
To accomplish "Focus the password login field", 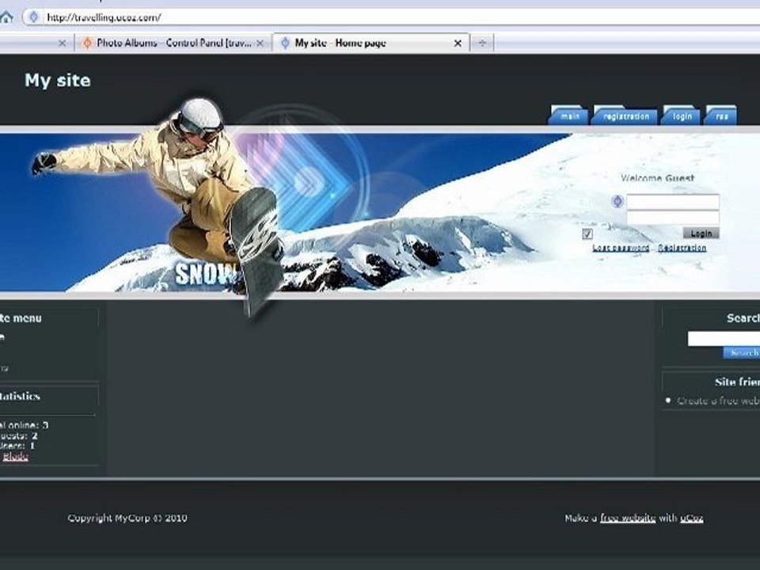I will point(673,218).
